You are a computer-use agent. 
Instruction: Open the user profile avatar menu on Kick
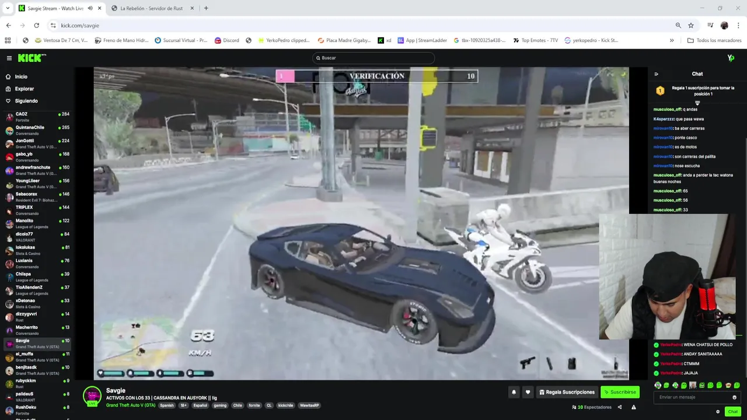coord(731,58)
